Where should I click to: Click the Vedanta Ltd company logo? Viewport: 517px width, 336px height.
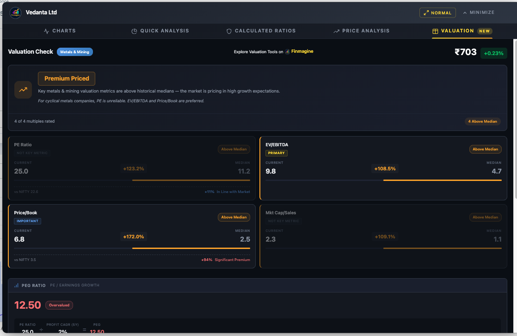15,12
